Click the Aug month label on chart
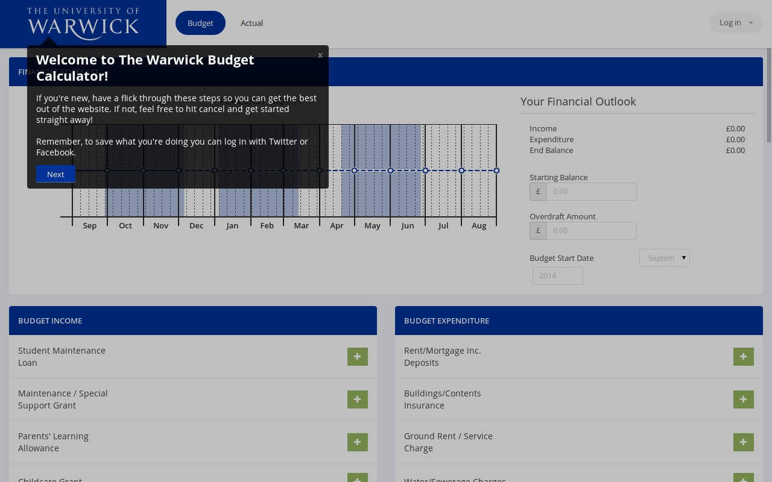Viewport: 772px width, 482px height. [479, 226]
